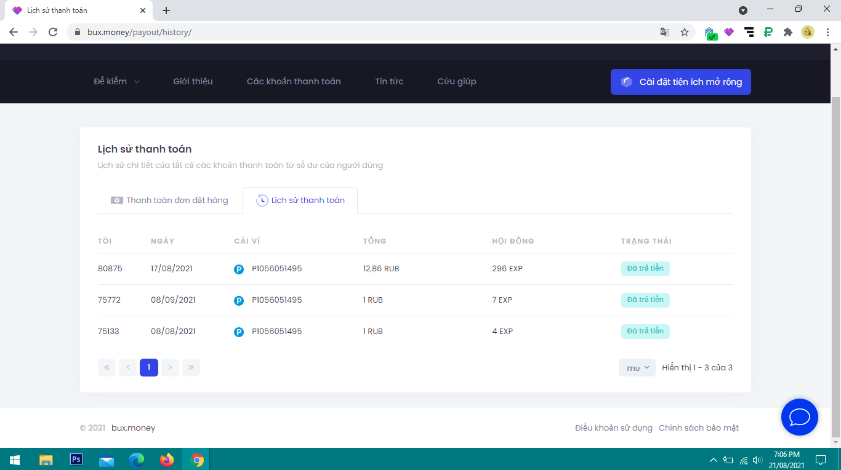Open Chính sách bảo mật link
This screenshot has width=841, height=470.
pos(699,428)
